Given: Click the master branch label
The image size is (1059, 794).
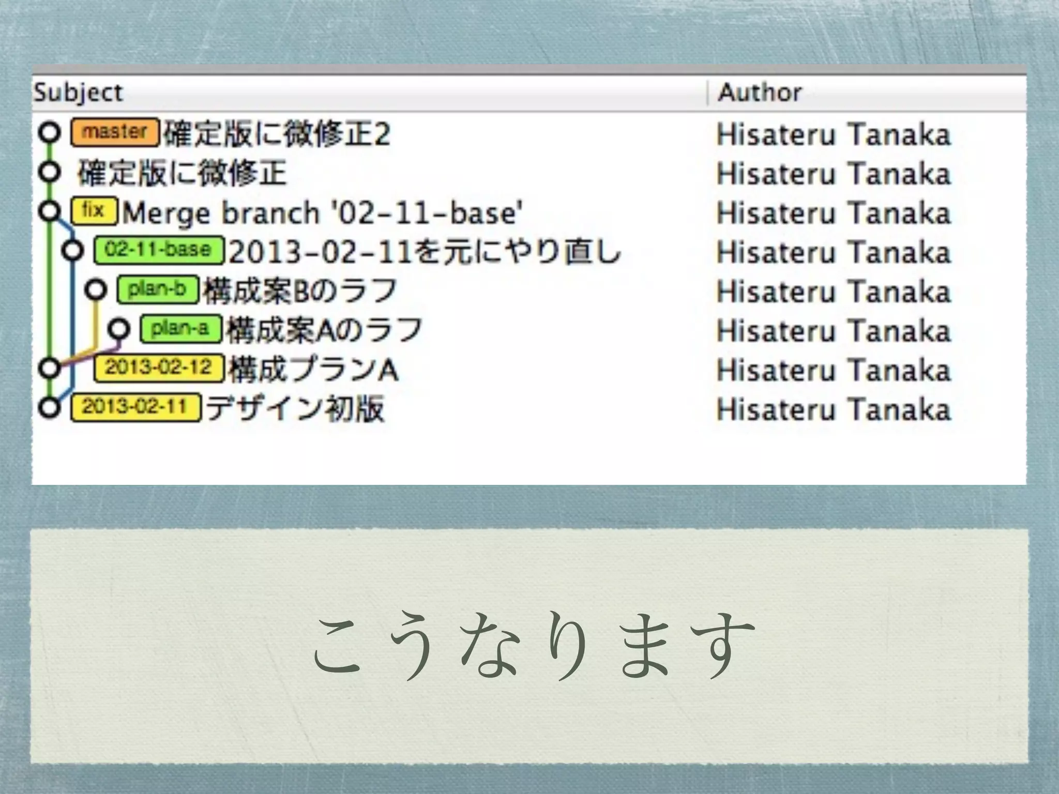Looking at the screenshot, I should click(115, 132).
